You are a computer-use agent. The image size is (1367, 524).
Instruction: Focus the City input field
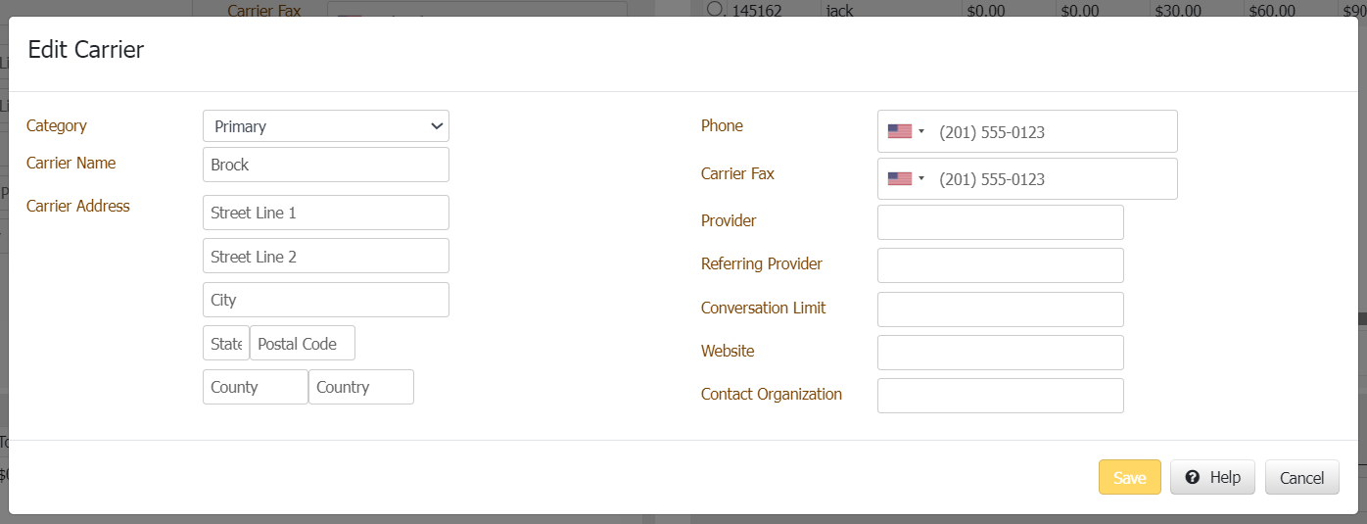pos(325,300)
